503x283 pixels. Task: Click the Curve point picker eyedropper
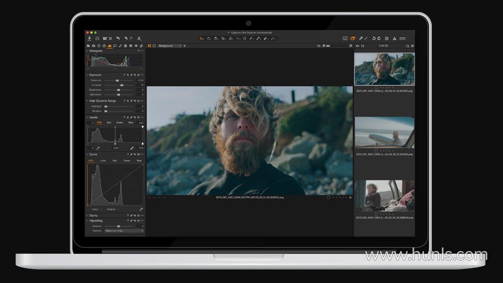tap(141, 209)
